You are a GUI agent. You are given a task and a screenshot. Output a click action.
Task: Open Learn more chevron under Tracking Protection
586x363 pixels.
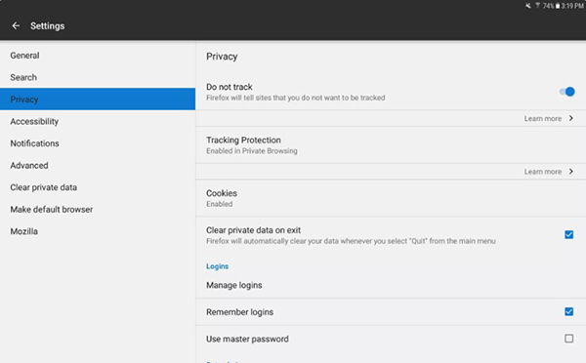coord(571,172)
